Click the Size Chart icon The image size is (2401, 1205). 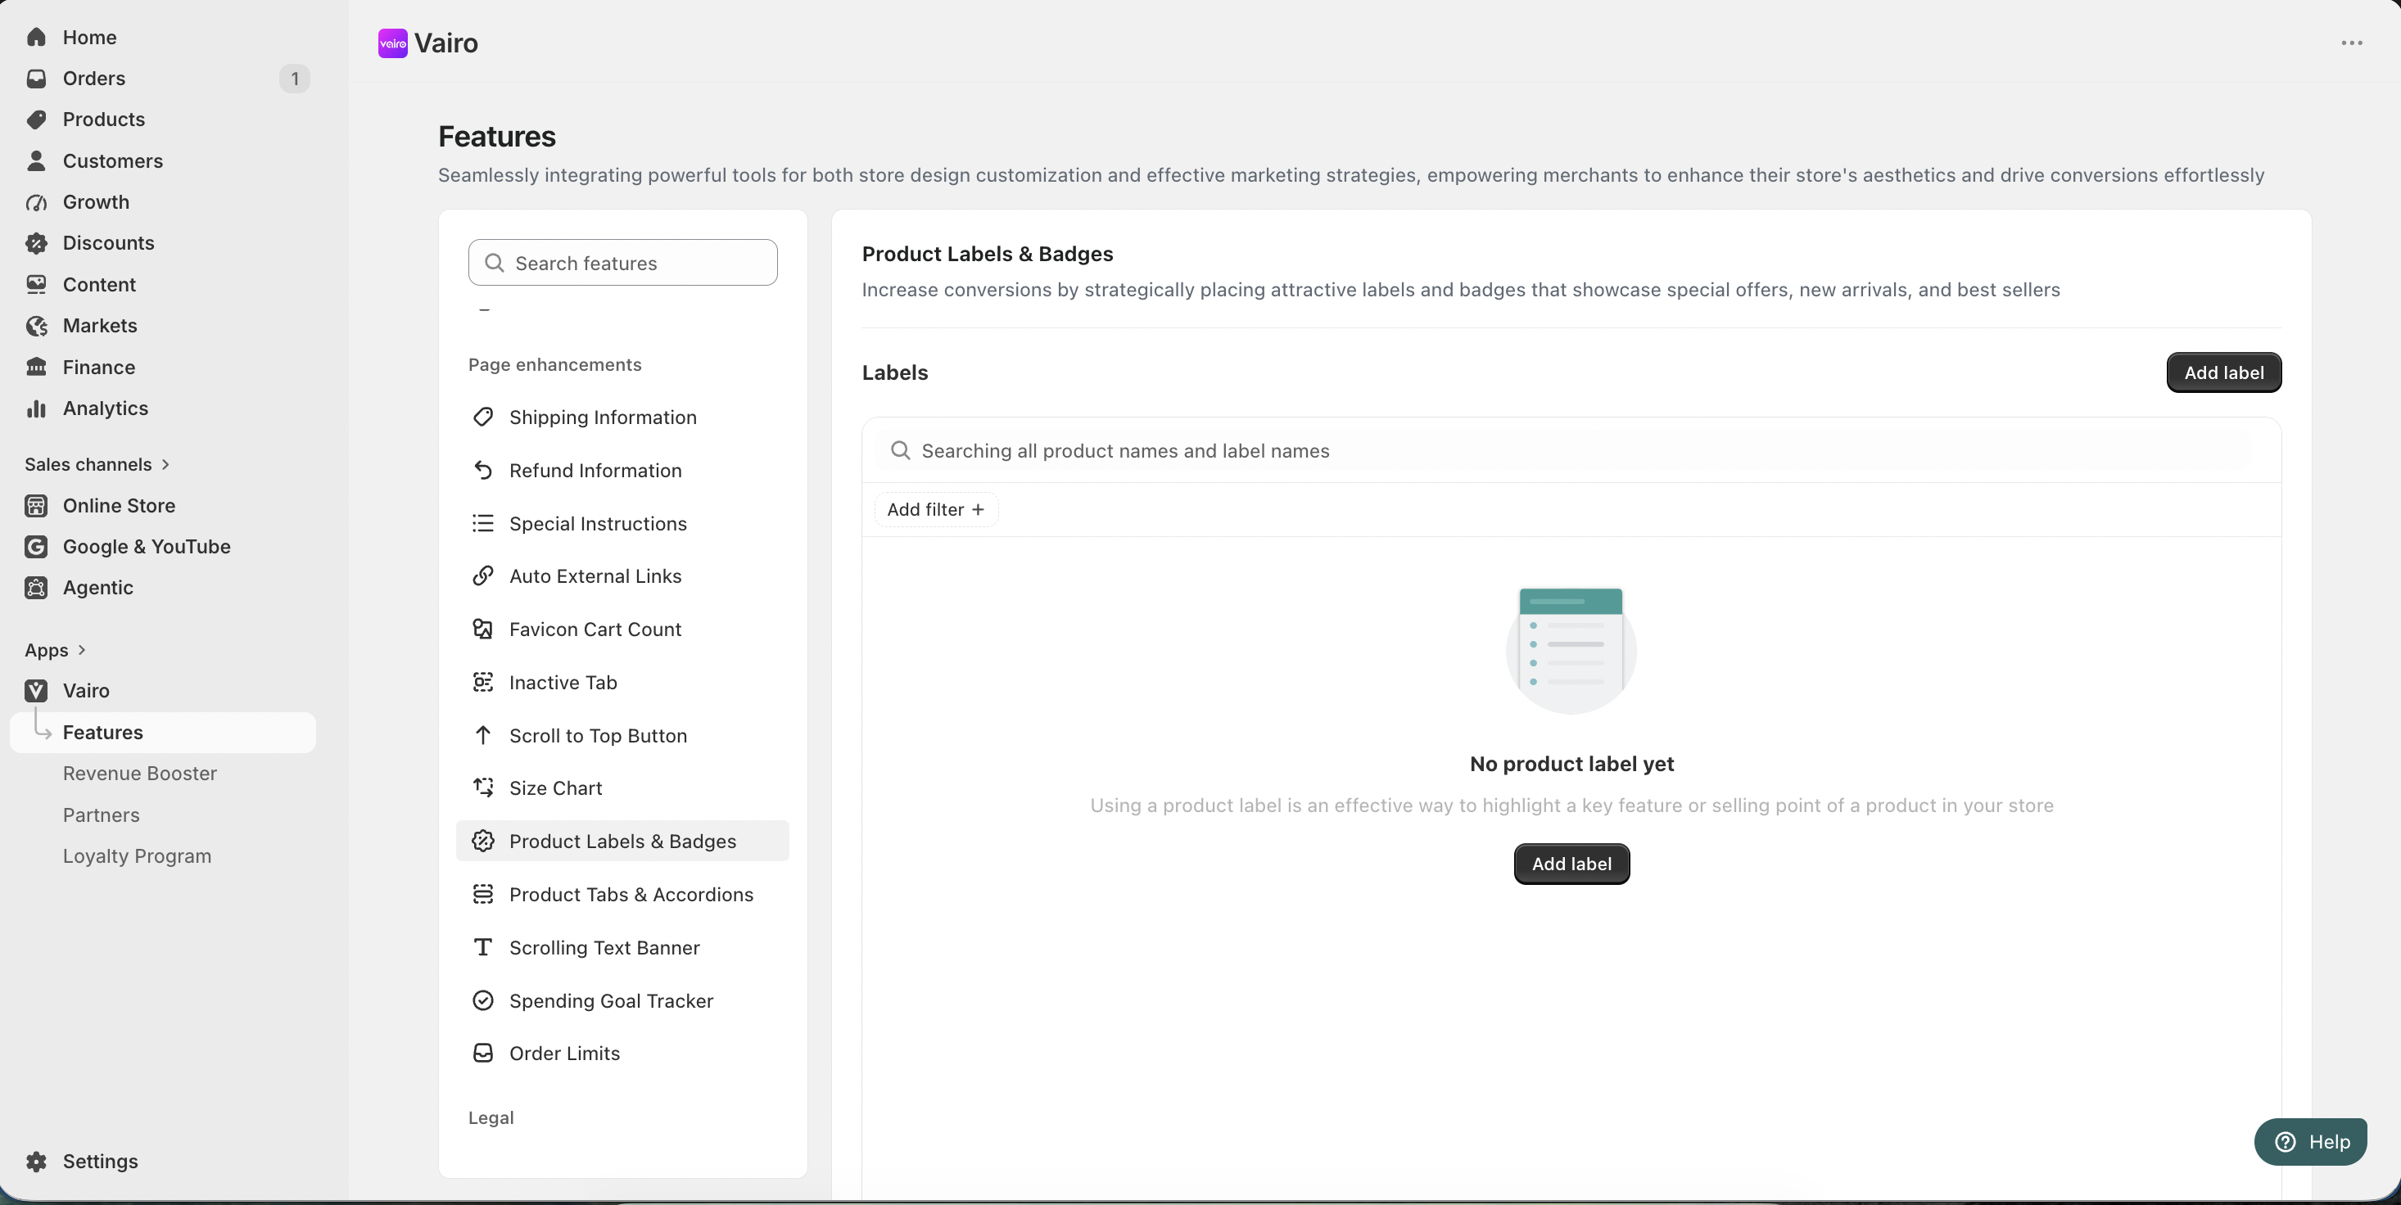point(483,788)
